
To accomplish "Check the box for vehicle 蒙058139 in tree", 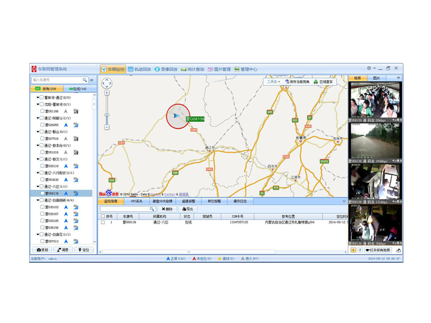I will tap(42, 193).
